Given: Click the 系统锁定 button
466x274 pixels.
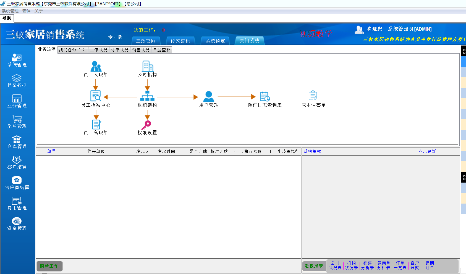Looking at the screenshot, I should click(215, 41).
